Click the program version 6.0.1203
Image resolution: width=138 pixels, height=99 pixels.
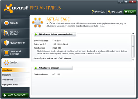point(56,74)
